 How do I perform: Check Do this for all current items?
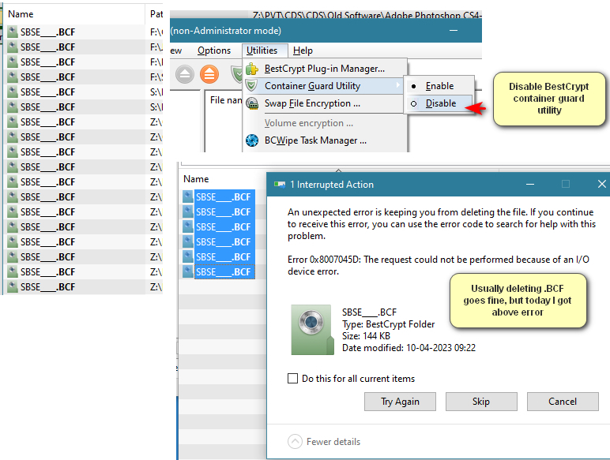(x=292, y=379)
